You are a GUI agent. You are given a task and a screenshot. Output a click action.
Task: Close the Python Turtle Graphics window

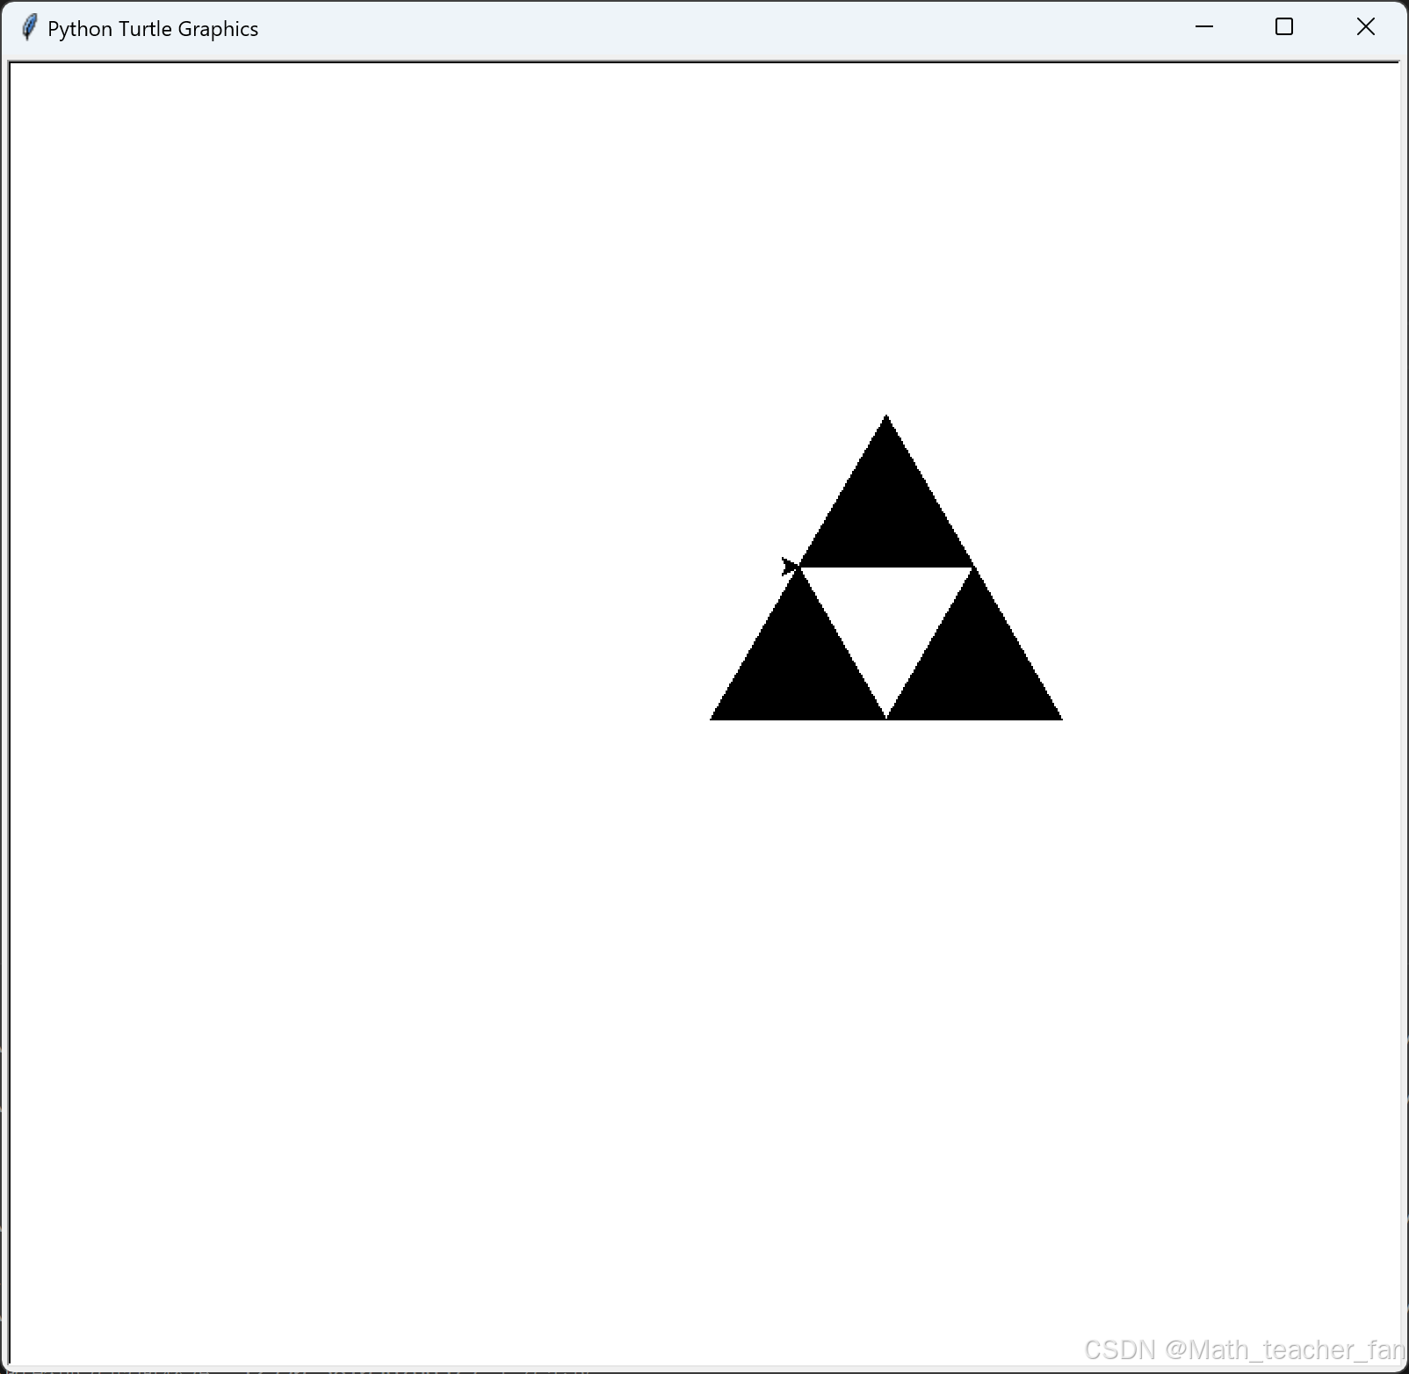(x=1367, y=26)
